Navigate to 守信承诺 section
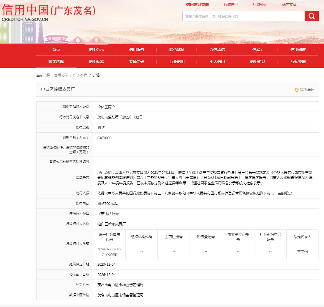324x307 pixels. (x=217, y=50)
